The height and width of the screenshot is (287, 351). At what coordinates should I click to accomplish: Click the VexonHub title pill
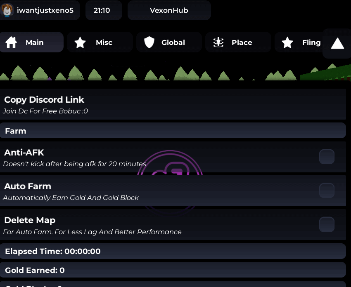click(x=169, y=10)
